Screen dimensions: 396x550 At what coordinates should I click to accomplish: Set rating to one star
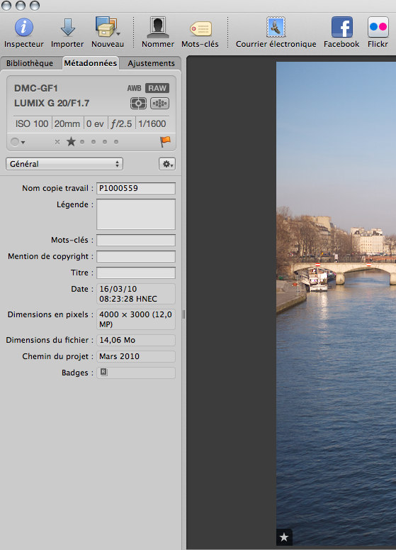(x=71, y=142)
